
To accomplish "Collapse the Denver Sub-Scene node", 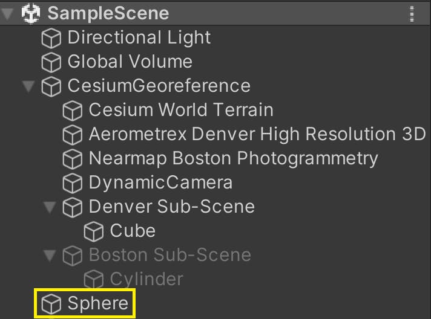I will [x=49, y=207].
